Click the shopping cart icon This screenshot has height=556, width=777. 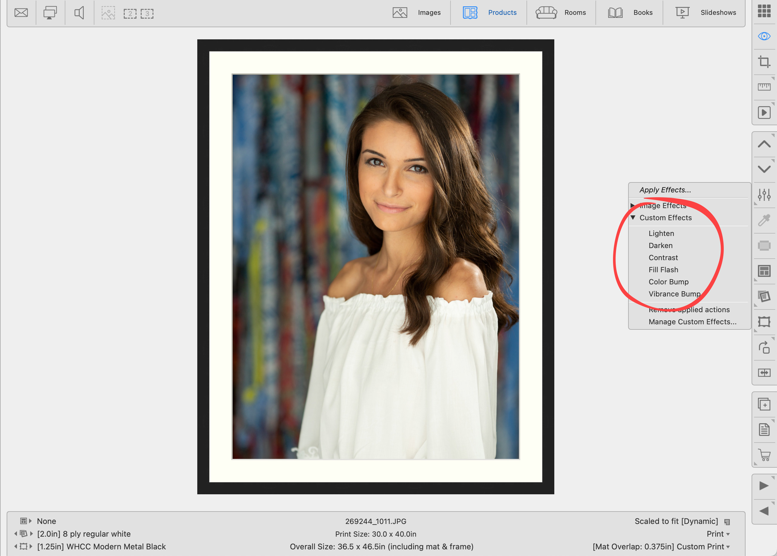pos(764,455)
